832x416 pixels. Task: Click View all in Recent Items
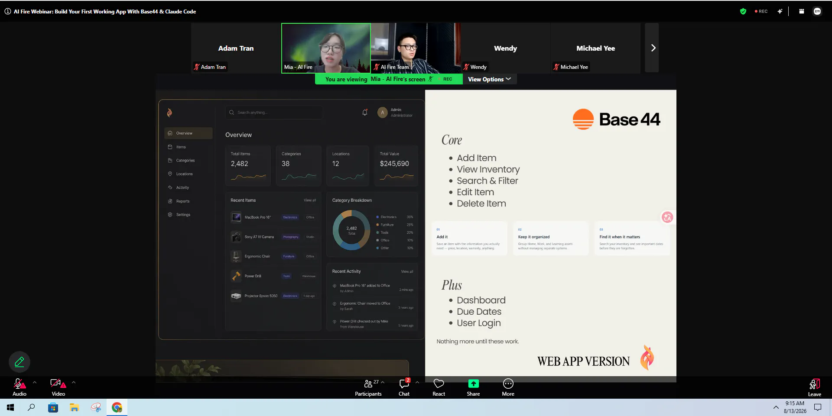(x=310, y=200)
